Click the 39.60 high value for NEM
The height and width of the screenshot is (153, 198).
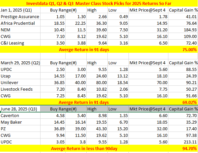click(97, 30)
